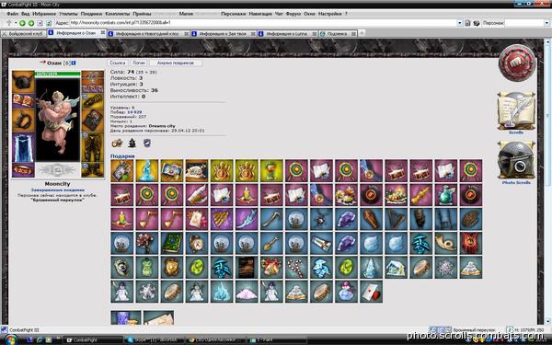Click the drinking horn gift
The image size is (552, 345).
(x=445, y=243)
